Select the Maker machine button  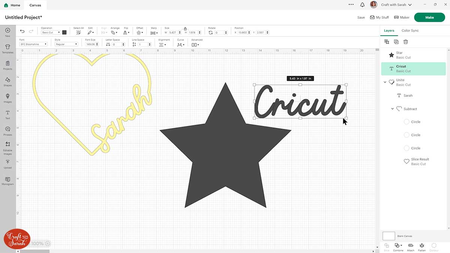402,17
